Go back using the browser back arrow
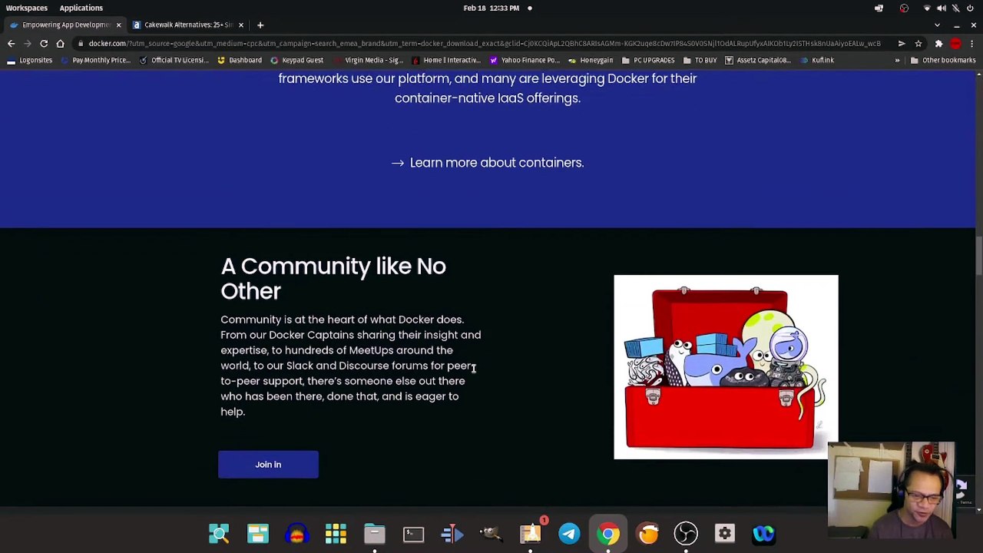The width and height of the screenshot is (983, 553). [x=11, y=44]
